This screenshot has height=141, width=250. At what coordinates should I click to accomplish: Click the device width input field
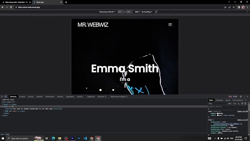pos(120,12)
